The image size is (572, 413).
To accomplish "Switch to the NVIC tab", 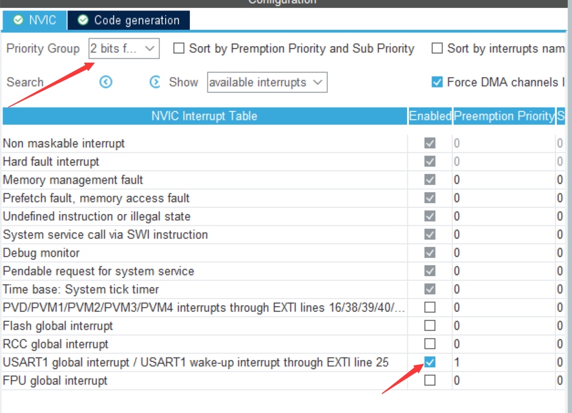I will click(35, 20).
